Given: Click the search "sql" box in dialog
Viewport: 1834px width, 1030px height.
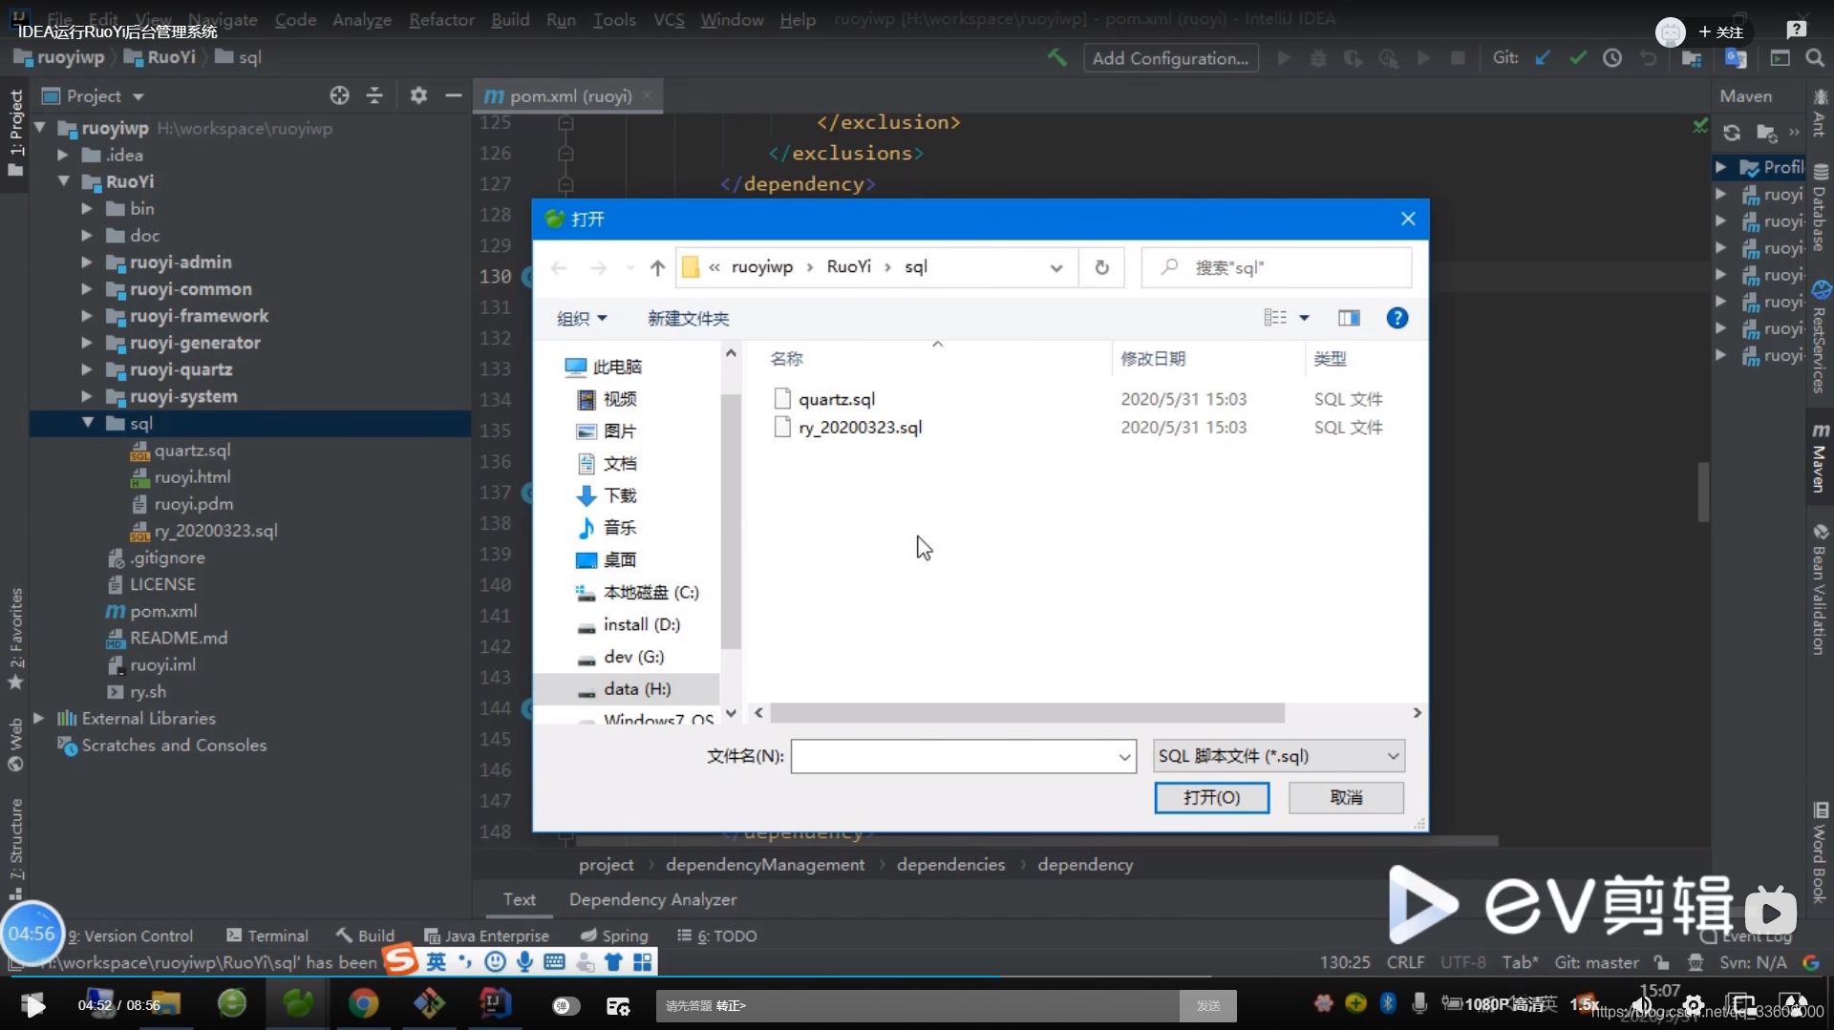Looking at the screenshot, I should (1276, 268).
